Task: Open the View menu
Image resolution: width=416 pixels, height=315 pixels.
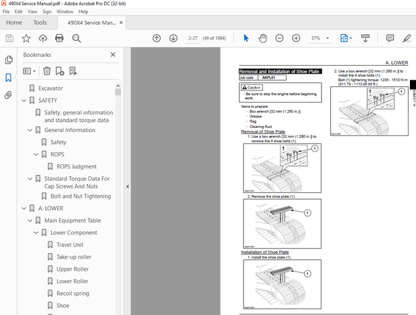Action: coord(32,11)
